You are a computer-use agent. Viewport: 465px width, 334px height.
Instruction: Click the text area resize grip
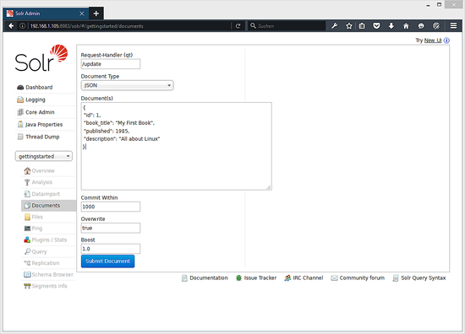pos(268,187)
